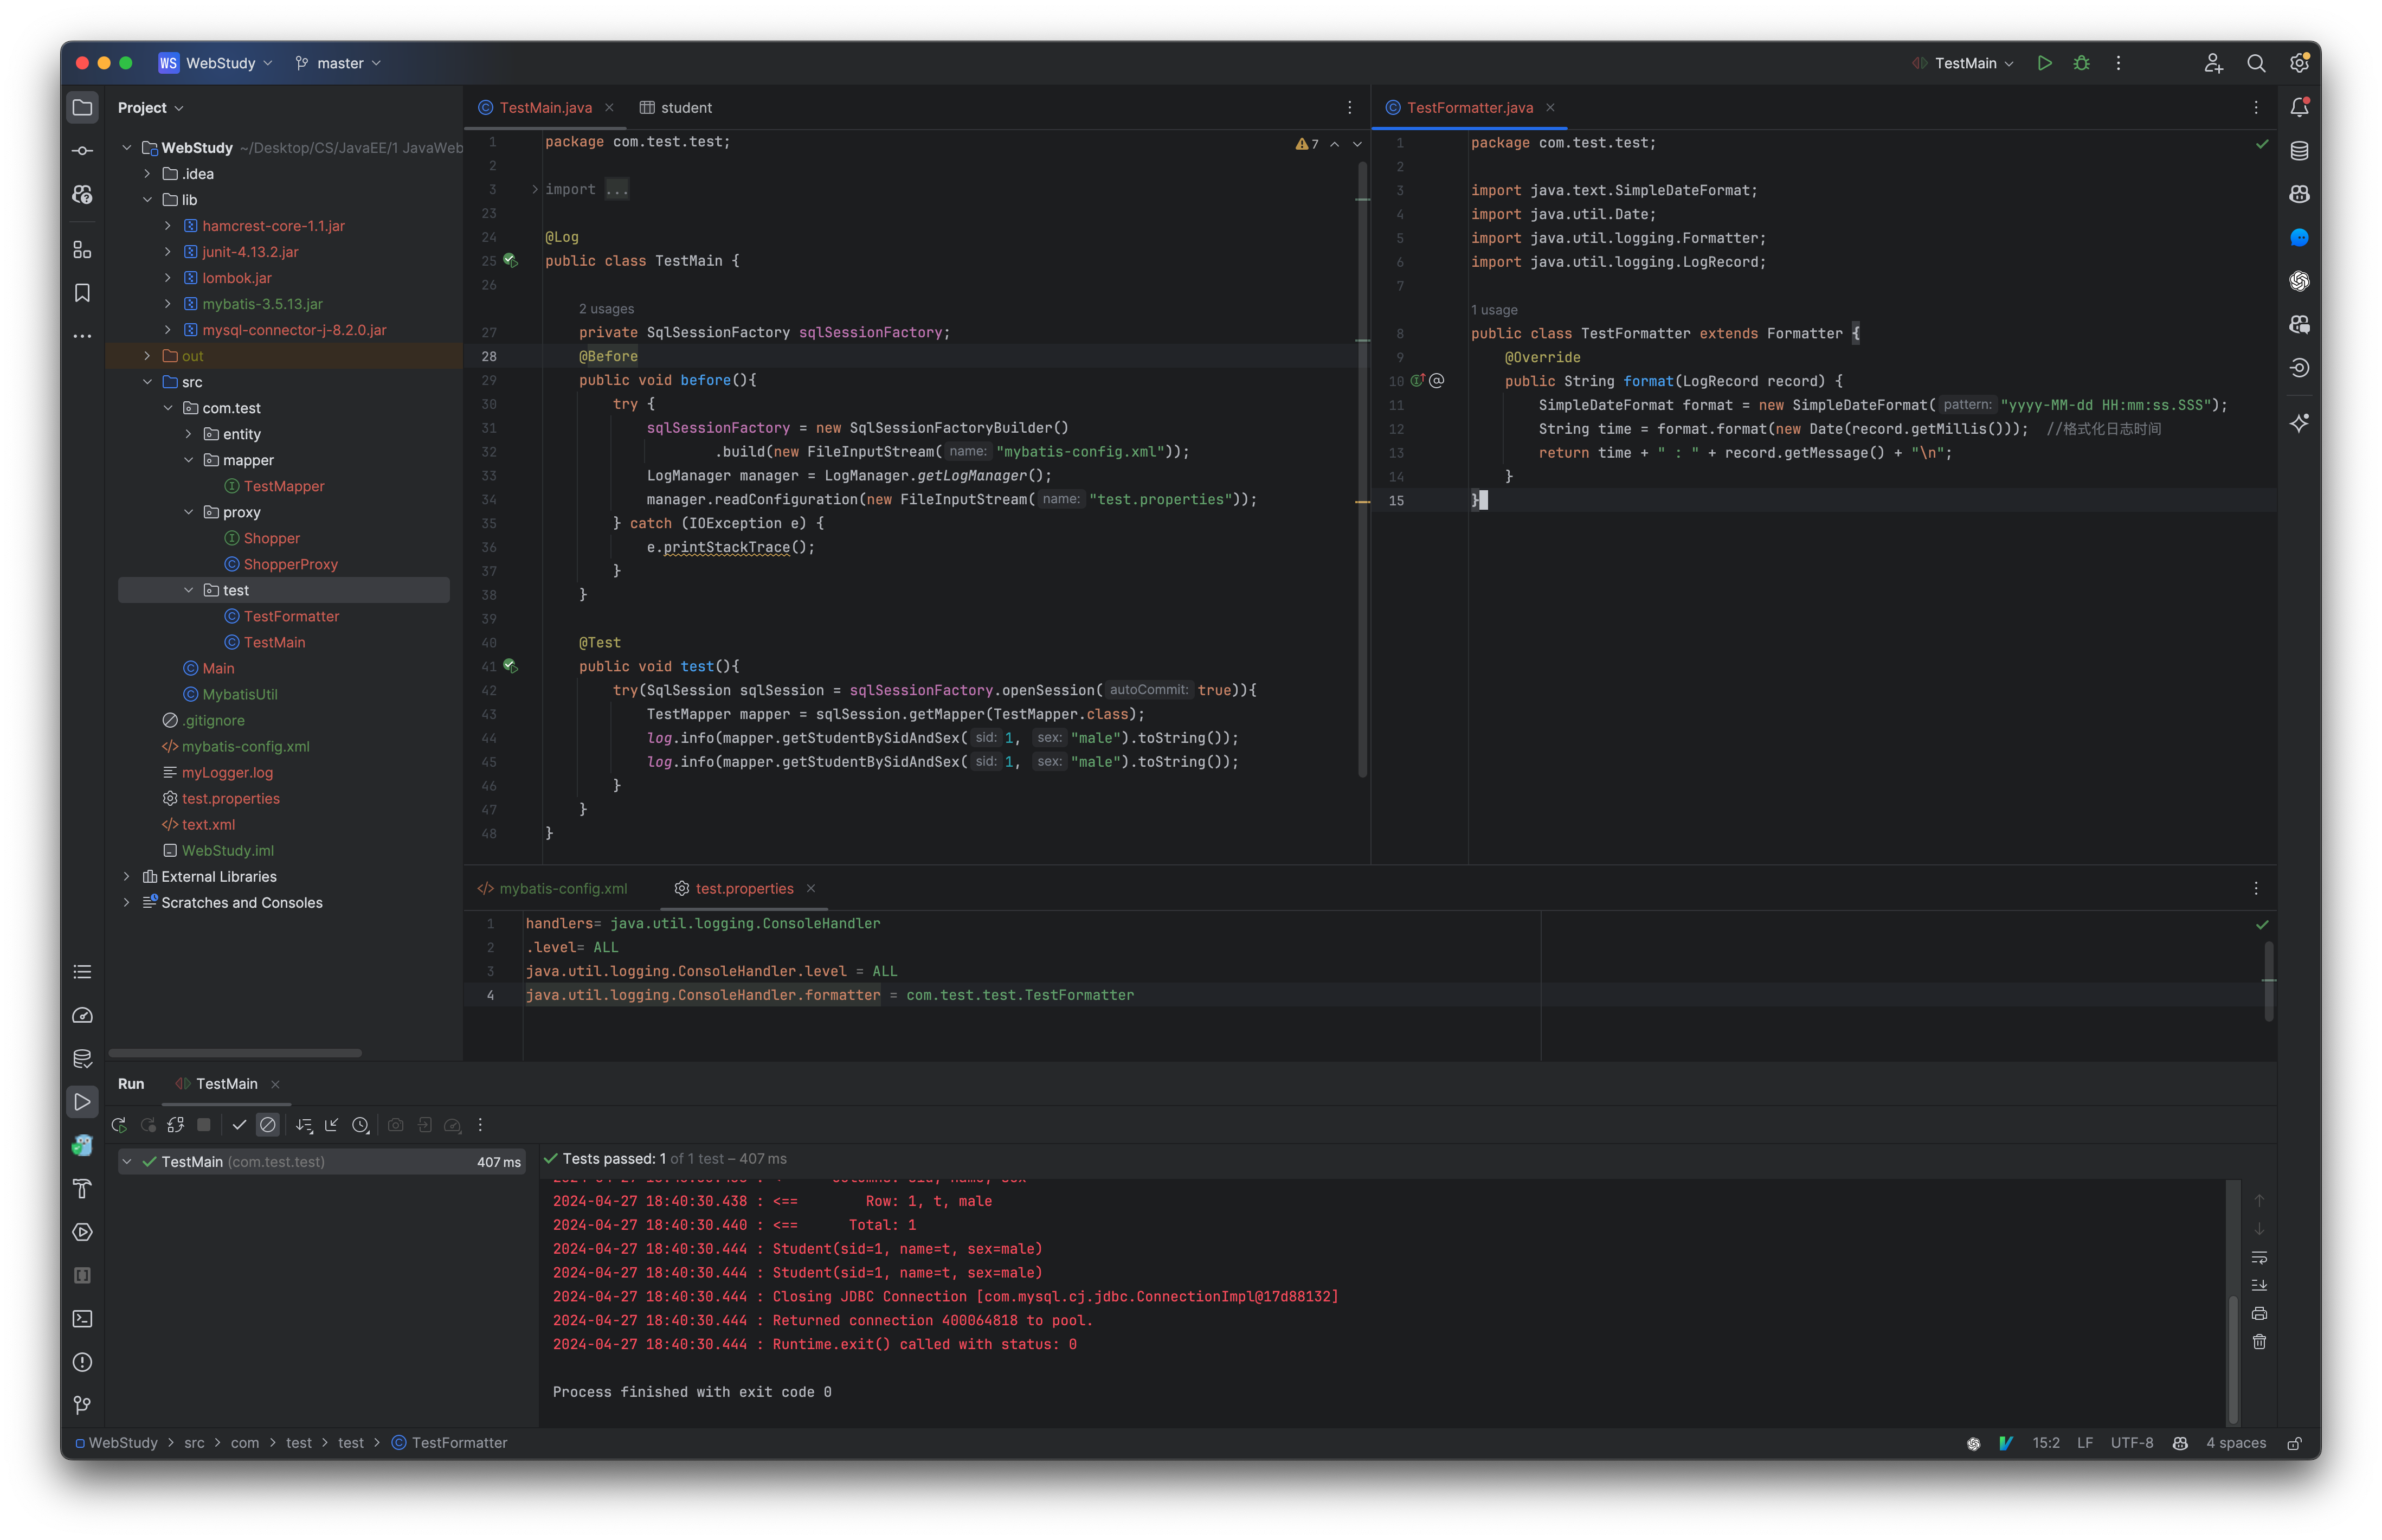Viewport: 2382px width, 1540px height.
Task: Start debugging with the bug icon
Action: click(2082, 62)
